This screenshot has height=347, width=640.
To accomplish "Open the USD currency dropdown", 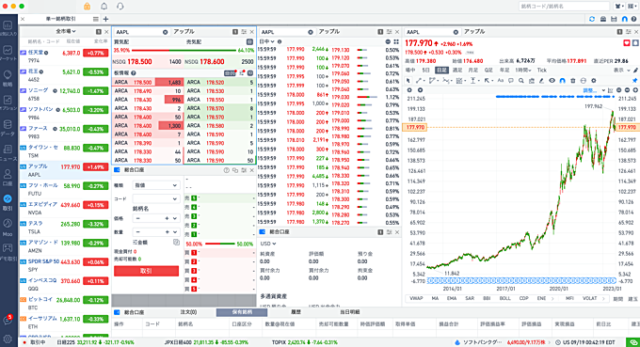I will 268,244.
